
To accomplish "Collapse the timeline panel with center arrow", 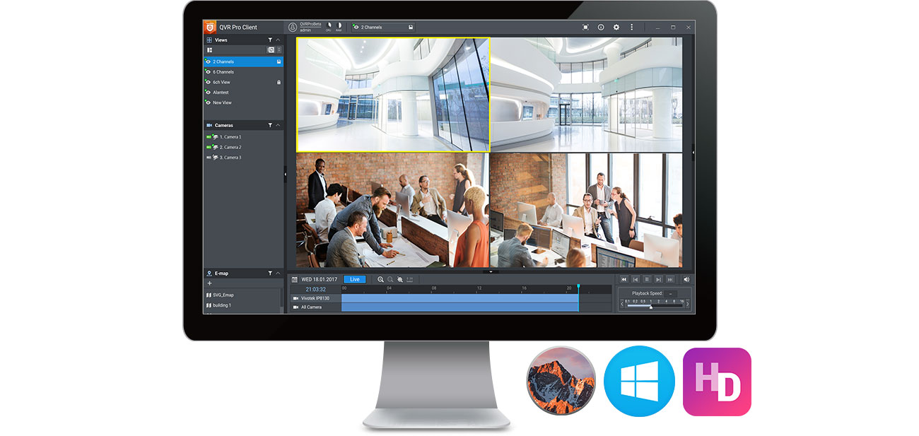I will pyautogui.click(x=489, y=271).
